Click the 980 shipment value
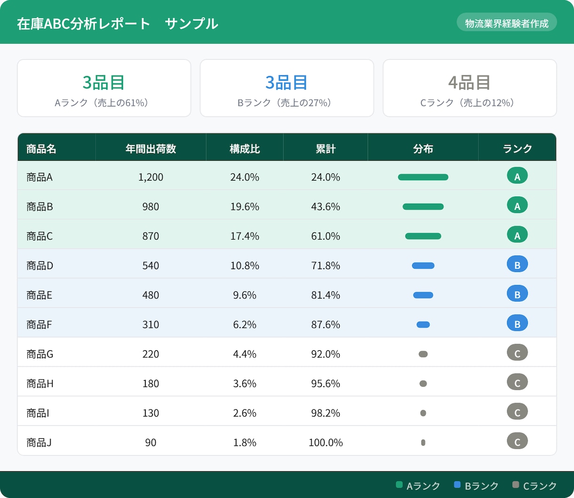This screenshot has width=574, height=498. tap(151, 207)
